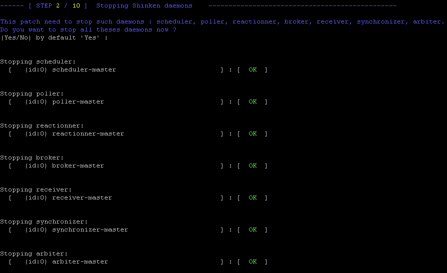Click the OK status for arbiter-master
The width and height of the screenshot is (447, 273).
point(253,261)
